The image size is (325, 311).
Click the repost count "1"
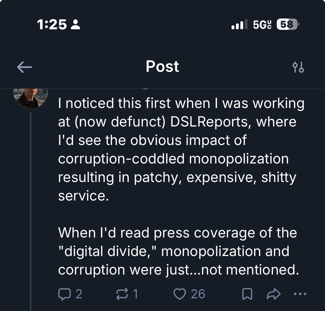pyautogui.click(x=135, y=294)
